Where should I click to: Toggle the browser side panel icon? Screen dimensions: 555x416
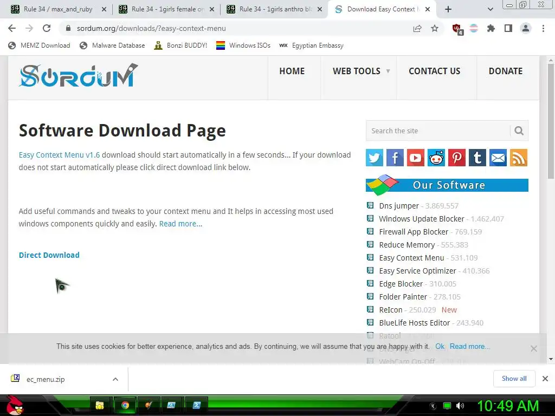[508, 28]
